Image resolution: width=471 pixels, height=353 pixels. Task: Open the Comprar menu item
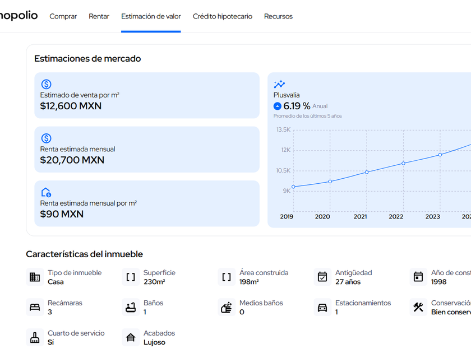click(63, 16)
